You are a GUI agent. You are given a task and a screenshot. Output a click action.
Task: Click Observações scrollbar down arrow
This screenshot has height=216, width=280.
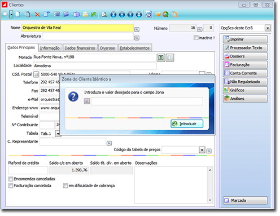pyautogui.click(x=210, y=200)
